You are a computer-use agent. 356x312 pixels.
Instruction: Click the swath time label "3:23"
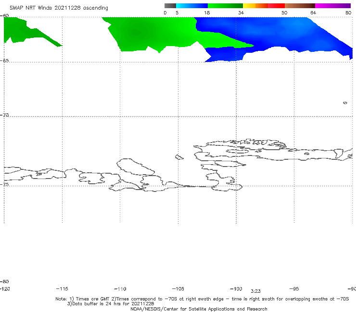pyautogui.click(x=255, y=291)
